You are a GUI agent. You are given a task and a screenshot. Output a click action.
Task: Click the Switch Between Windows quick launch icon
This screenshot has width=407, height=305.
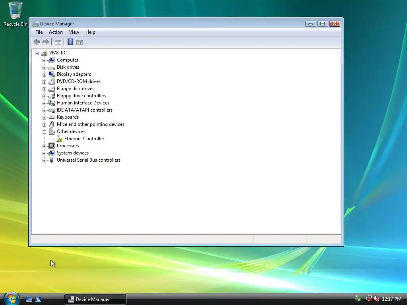coord(38,299)
